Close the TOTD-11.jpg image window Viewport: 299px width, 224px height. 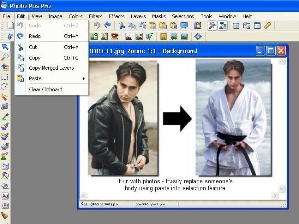pos(281,51)
